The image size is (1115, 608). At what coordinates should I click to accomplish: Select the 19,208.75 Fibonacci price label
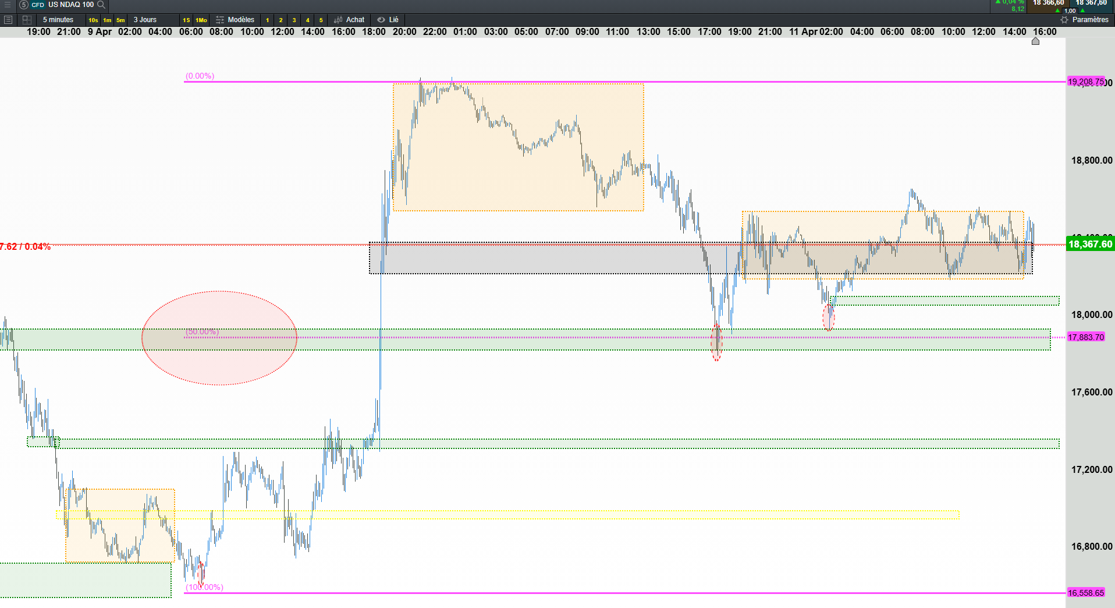[x=1086, y=82]
